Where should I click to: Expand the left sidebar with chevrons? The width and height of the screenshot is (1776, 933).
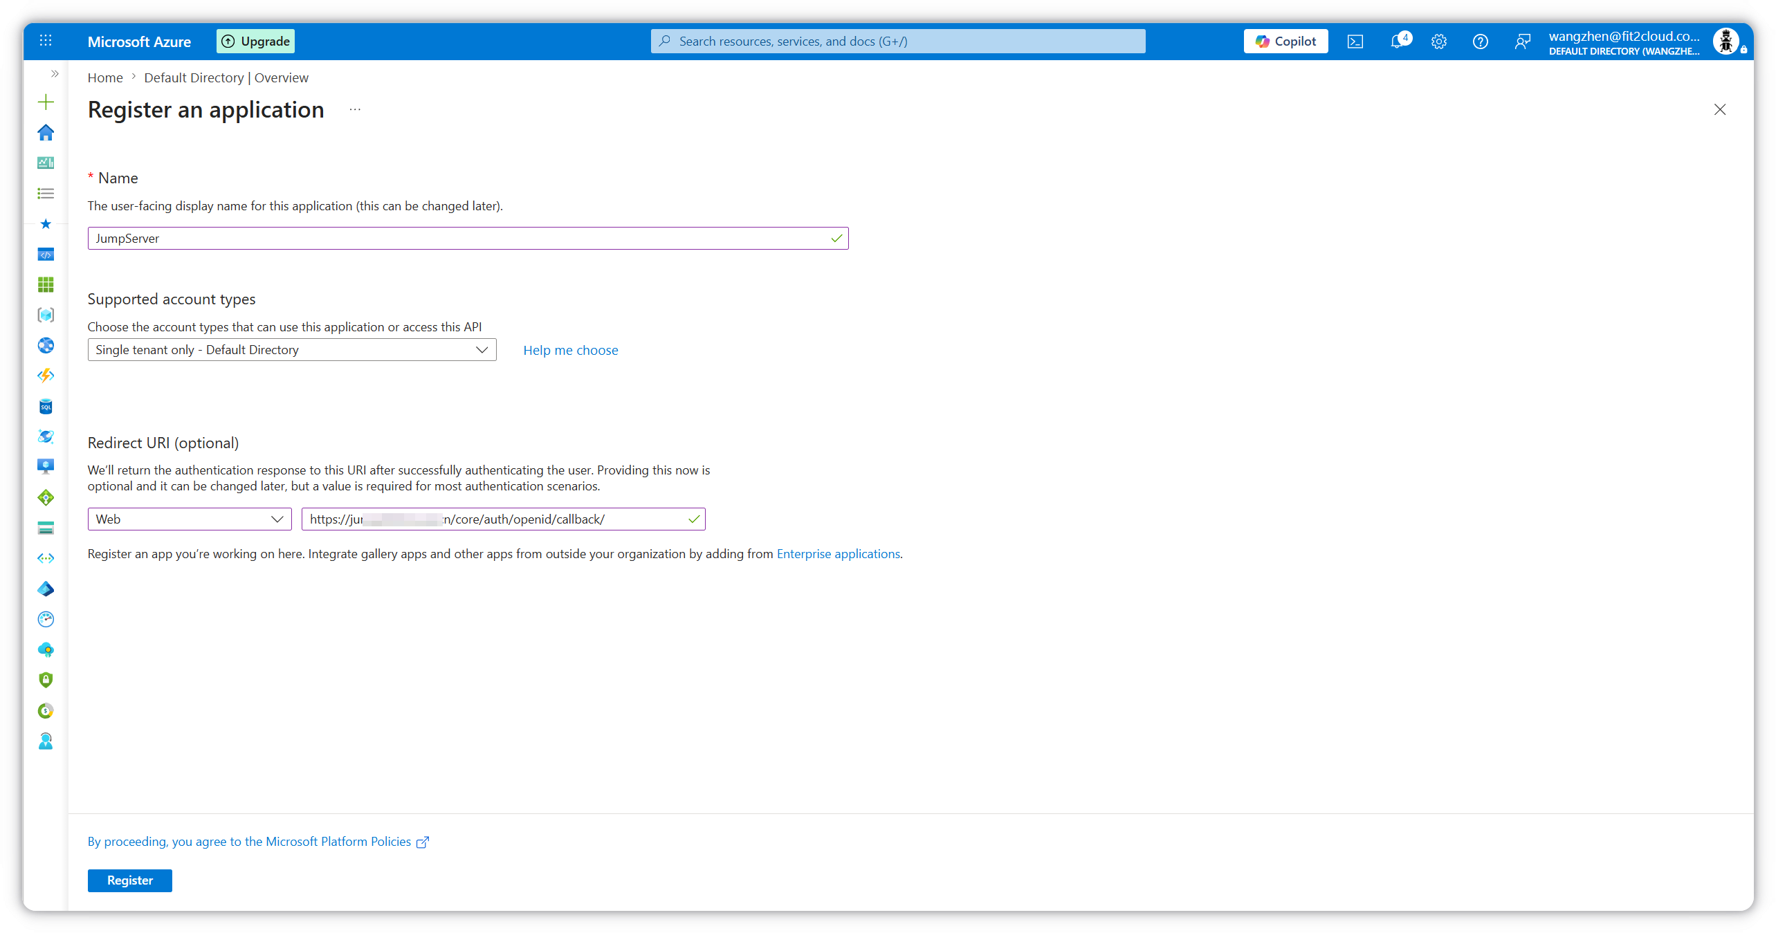pyautogui.click(x=55, y=73)
